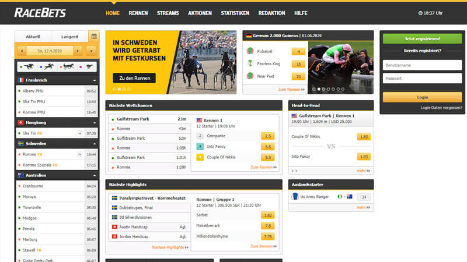
Task: Select fourth banner carousel dot
Action: click(x=129, y=89)
